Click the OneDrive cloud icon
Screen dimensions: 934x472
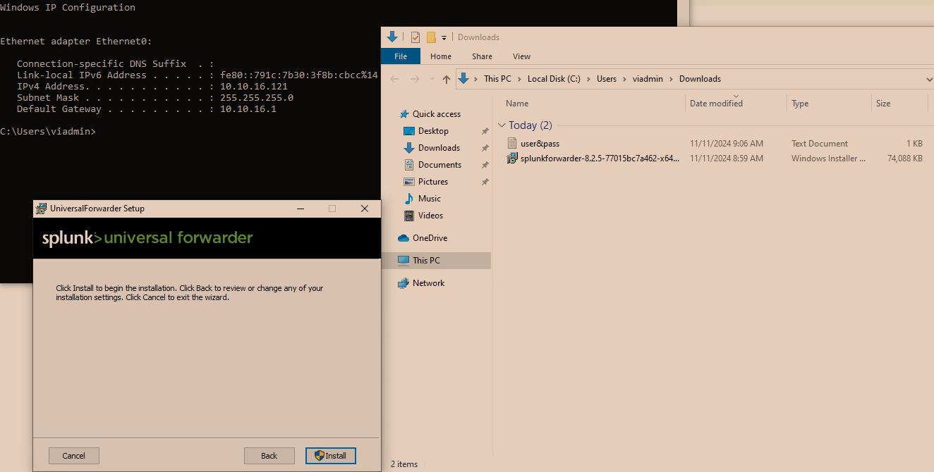(x=404, y=238)
